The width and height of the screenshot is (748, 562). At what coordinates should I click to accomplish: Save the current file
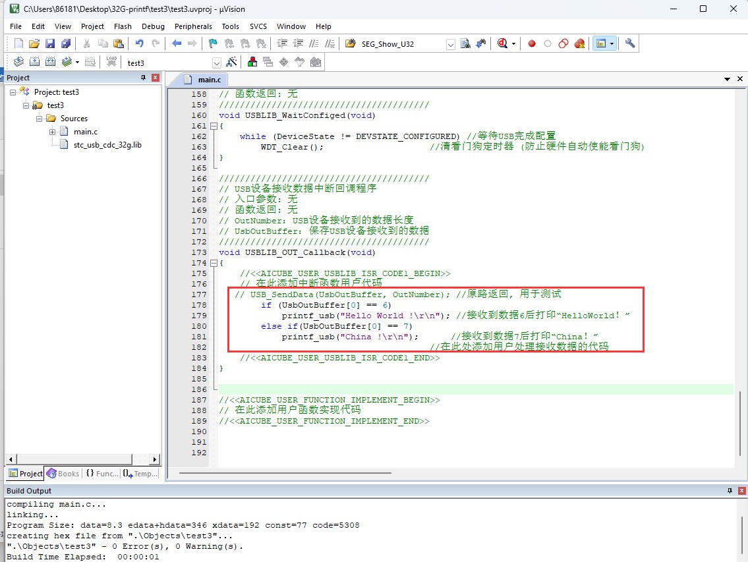pyautogui.click(x=50, y=44)
